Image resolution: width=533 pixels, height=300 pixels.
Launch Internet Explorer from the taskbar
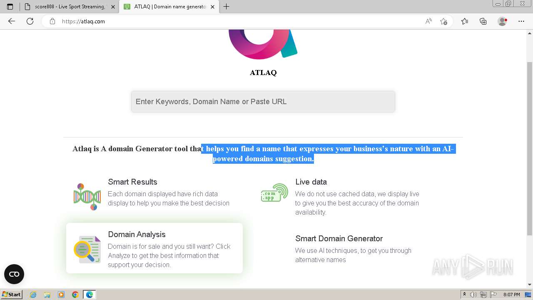(33, 295)
